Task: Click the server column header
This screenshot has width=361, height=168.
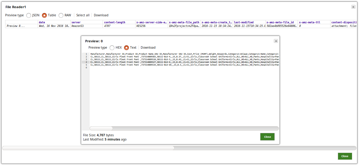Action: click(x=87, y=22)
